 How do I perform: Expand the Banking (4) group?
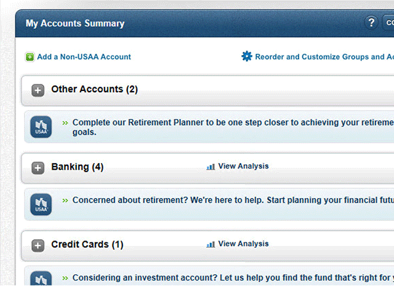tap(38, 168)
